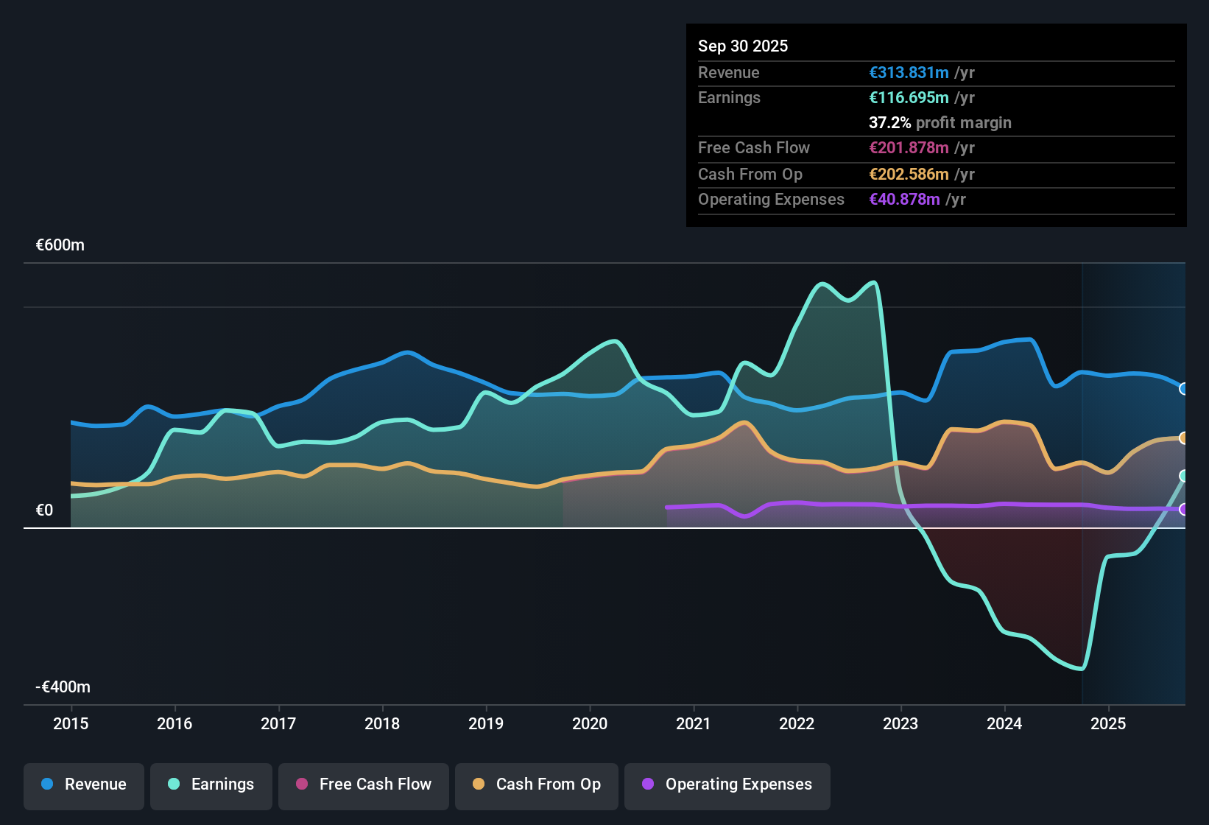Image resolution: width=1209 pixels, height=825 pixels.
Task: Click the 2023 year label on timeline
Action: (x=900, y=724)
